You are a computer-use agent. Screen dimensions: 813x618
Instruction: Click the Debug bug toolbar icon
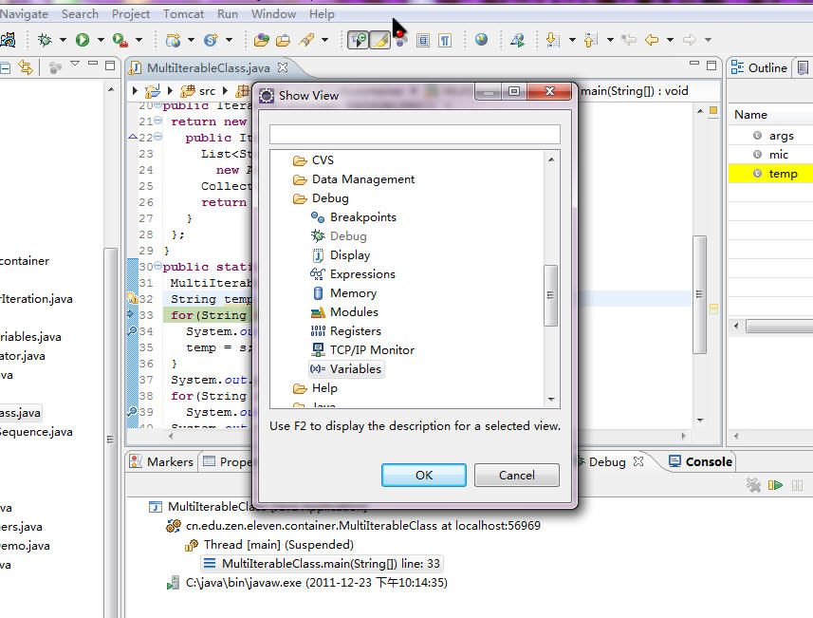(x=44, y=40)
